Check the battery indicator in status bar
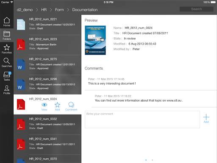Image resolution: width=217 pixels, height=163 pixels. pos(213,2)
